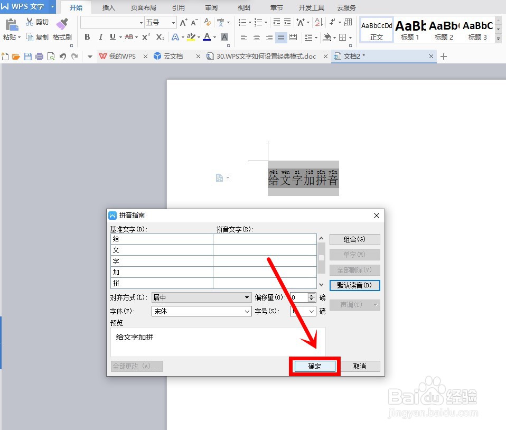Image resolution: width=506 pixels, height=430 pixels.
Task: Apply the text highlight color
Action: (x=191, y=37)
